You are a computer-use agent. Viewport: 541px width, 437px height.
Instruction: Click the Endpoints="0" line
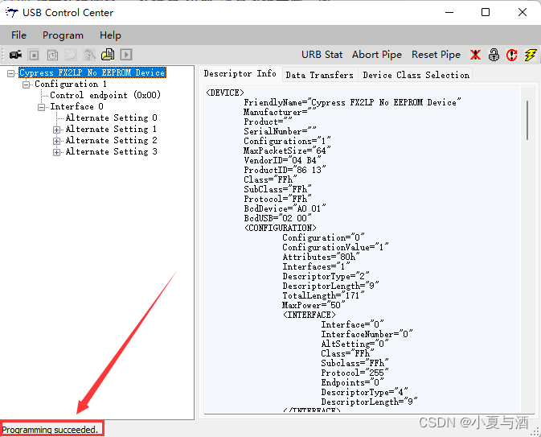point(352,383)
